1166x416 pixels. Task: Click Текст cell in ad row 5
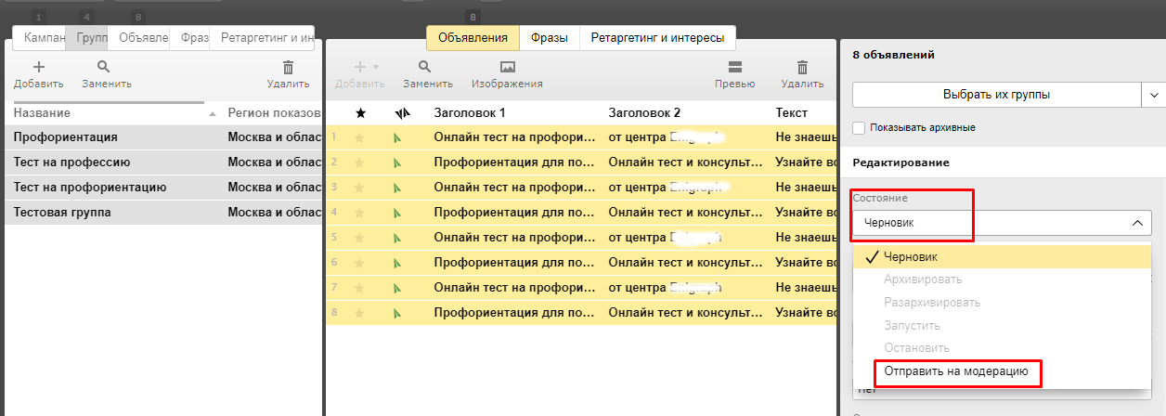point(804,238)
